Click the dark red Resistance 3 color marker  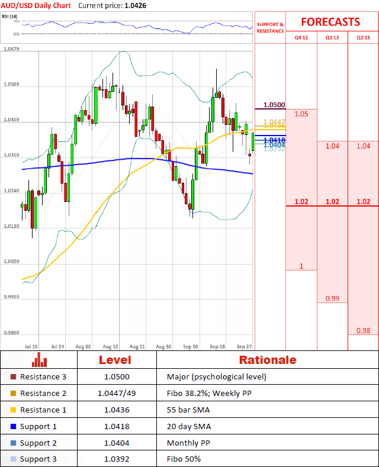(x=14, y=377)
